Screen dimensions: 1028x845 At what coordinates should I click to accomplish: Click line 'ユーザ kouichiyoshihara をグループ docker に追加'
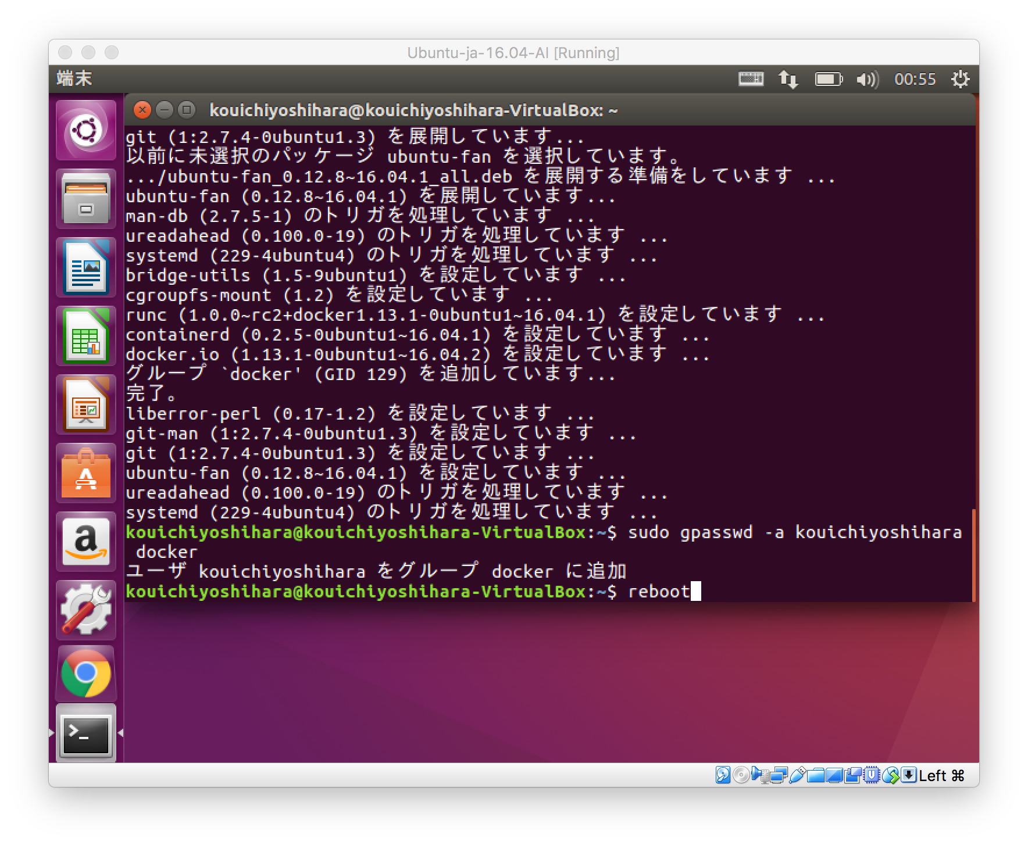(376, 571)
